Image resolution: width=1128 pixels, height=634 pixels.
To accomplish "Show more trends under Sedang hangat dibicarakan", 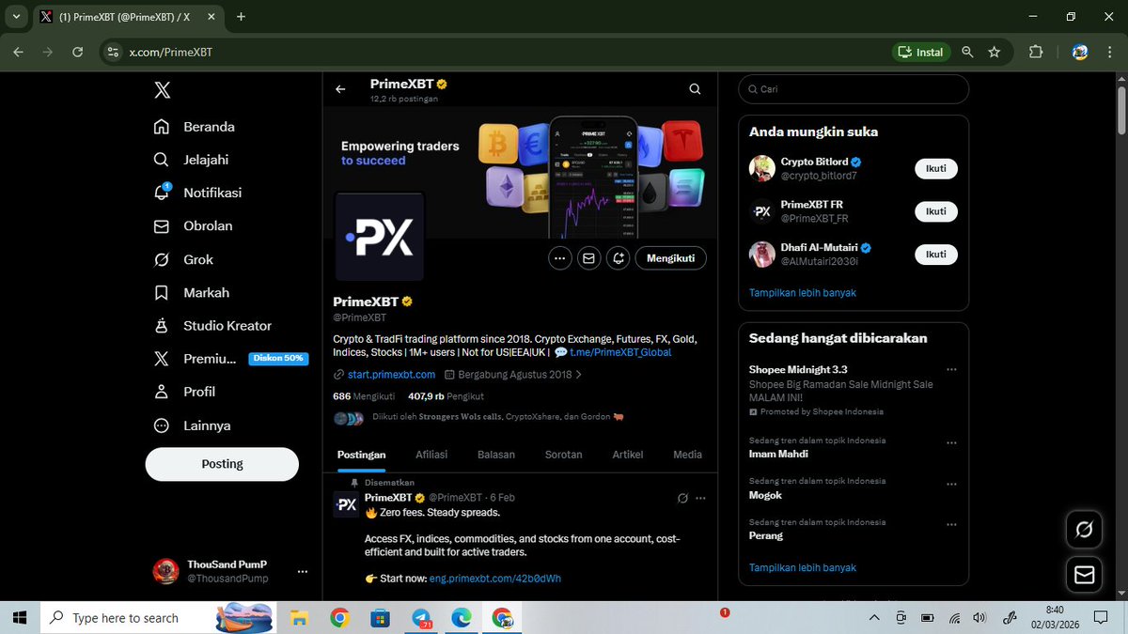I will click(803, 567).
